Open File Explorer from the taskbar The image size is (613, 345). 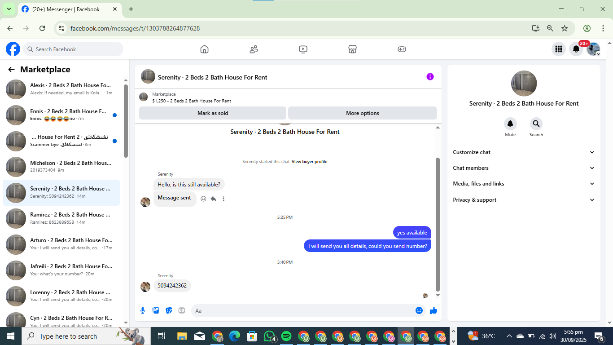click(182, 336)
